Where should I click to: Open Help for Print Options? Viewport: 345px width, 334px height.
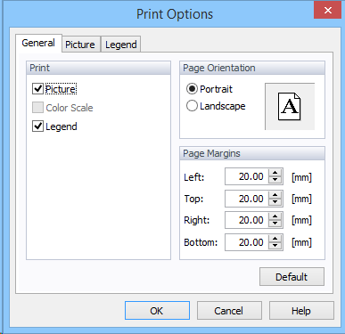click(x=301, y=311)
